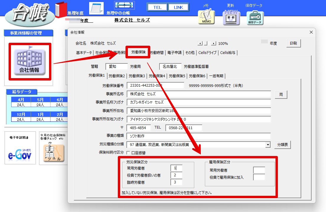Select the 労働保険4 sub-tab
The image size is (326, 212).
pos(157,76)
